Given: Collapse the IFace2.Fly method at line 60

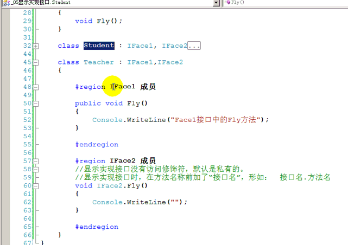Looking at the screenshot, I should (36, 186).
